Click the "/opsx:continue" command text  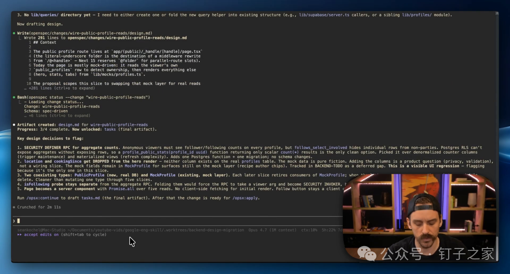[42, 198]
